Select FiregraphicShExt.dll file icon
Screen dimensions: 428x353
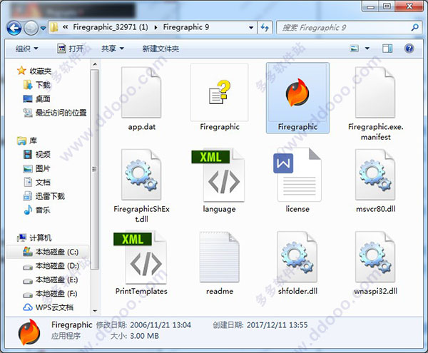141,175
